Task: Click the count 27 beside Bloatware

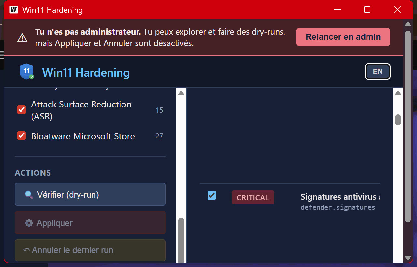Action: point(159,136)
